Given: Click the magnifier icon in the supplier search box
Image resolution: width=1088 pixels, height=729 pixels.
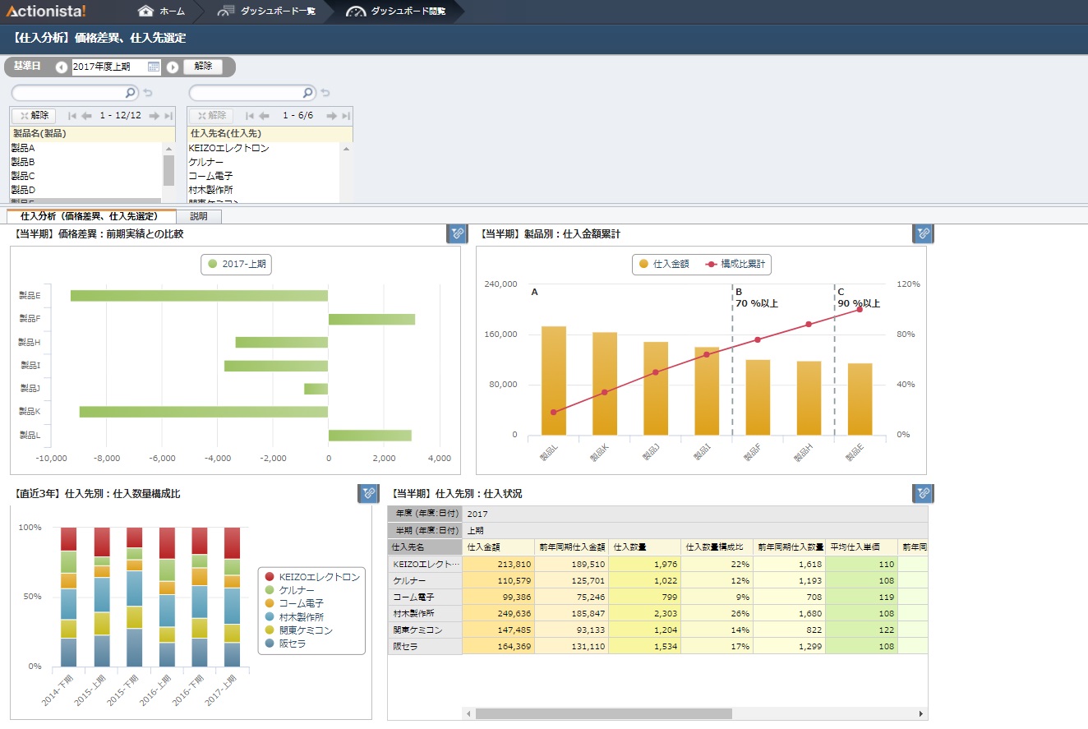Looking at the screenshot, I should click(x=308, y=93).
